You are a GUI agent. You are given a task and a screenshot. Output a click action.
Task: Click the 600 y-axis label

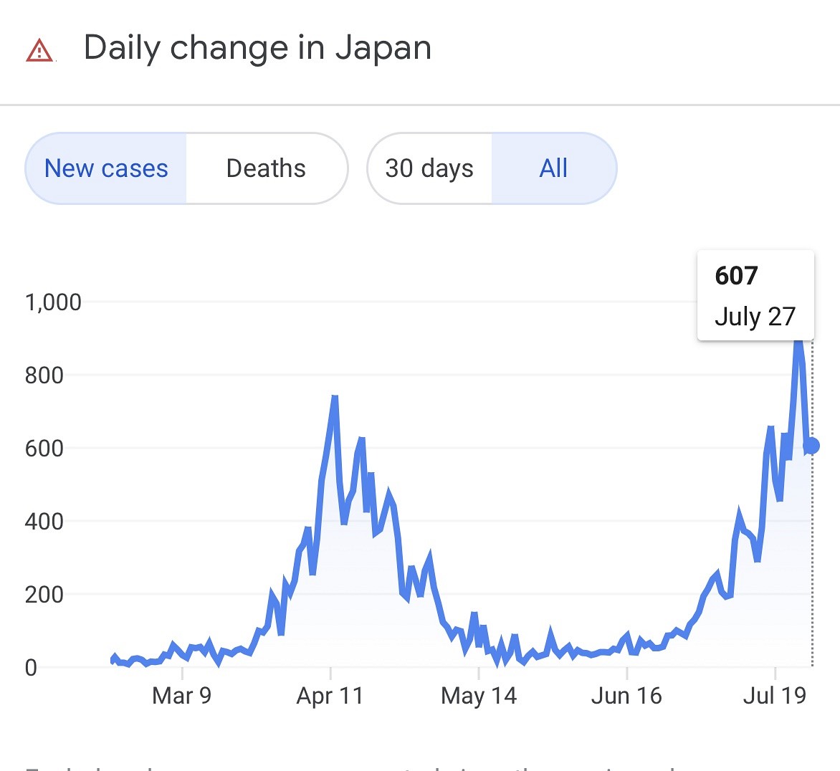[44, 449]
